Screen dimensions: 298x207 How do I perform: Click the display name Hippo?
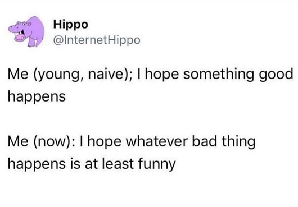pyautogui.click(x=71, y=25)
